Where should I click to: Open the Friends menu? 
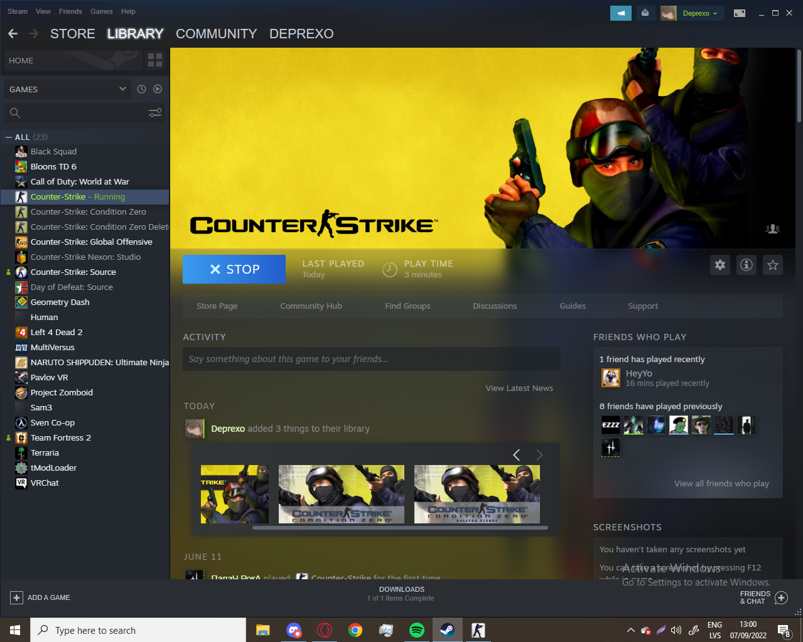click(70, 11)
